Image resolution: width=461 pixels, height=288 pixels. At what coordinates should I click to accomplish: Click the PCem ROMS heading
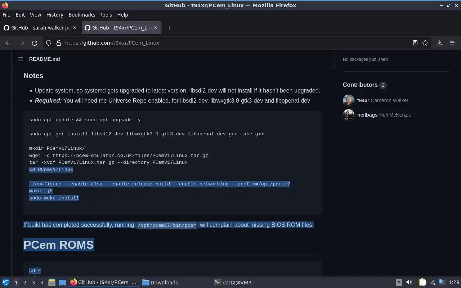click(x=59, y=245)
